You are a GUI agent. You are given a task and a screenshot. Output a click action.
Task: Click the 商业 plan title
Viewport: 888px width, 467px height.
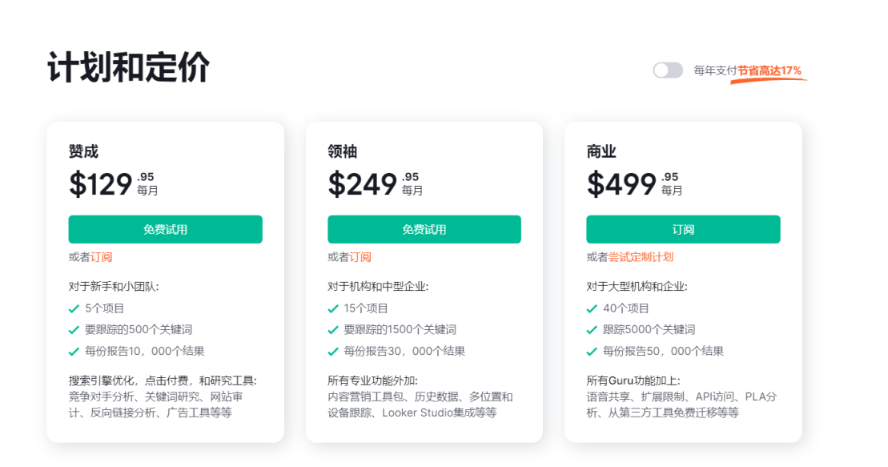click(601, 151)
